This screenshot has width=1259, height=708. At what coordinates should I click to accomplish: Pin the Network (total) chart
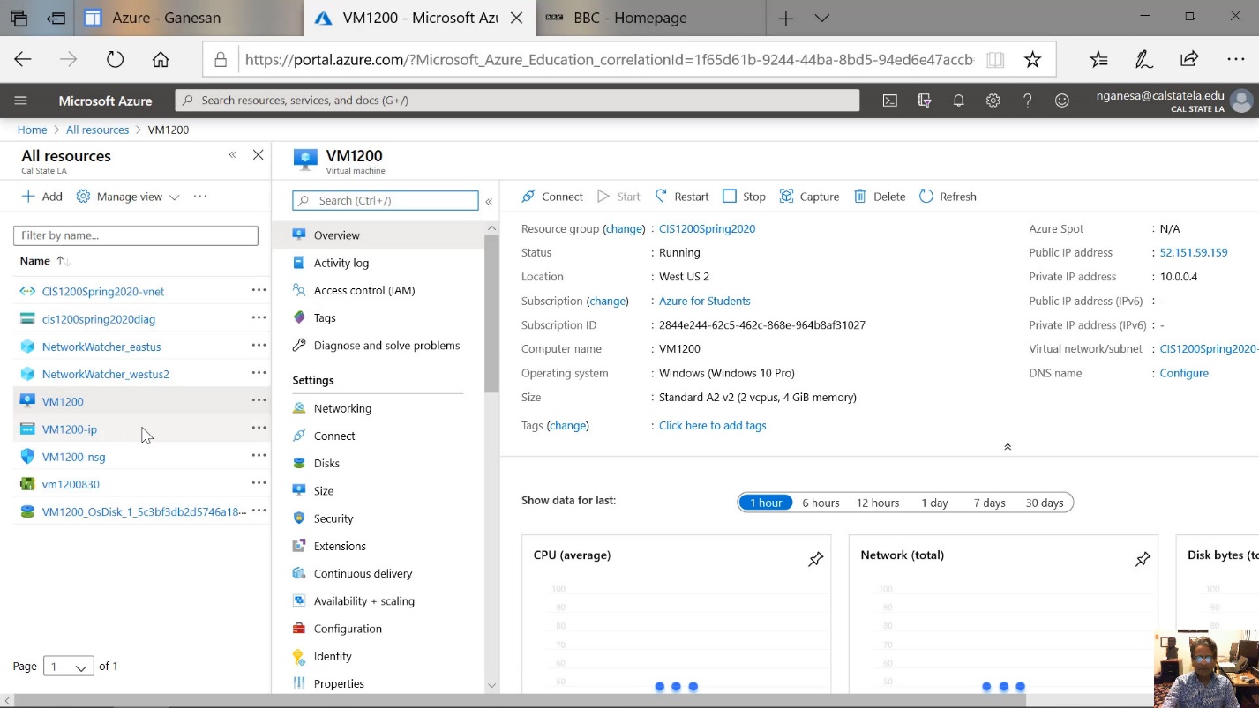pyautogui.click(x=1143, y=559)
